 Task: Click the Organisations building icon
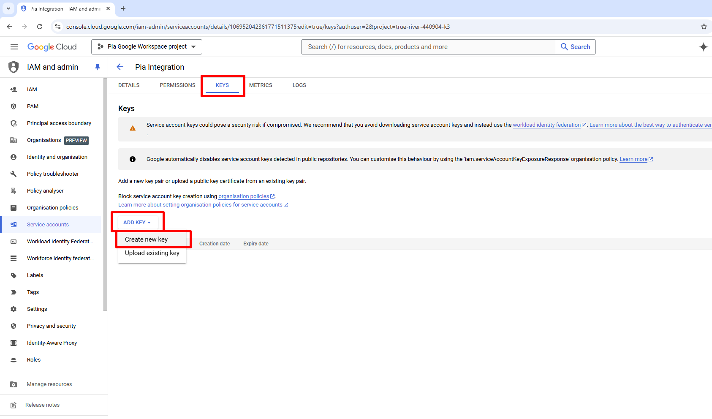click(14, 140)
